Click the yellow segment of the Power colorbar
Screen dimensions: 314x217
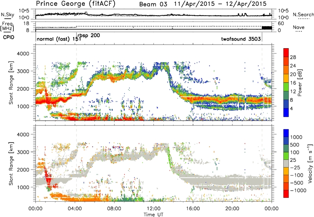286,78
